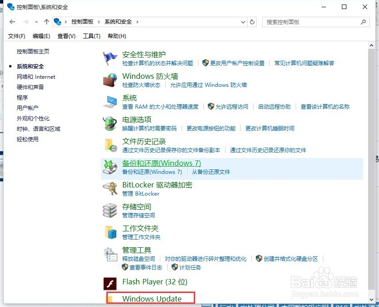Click the Storage Spaces stacked drives icon

110,211
